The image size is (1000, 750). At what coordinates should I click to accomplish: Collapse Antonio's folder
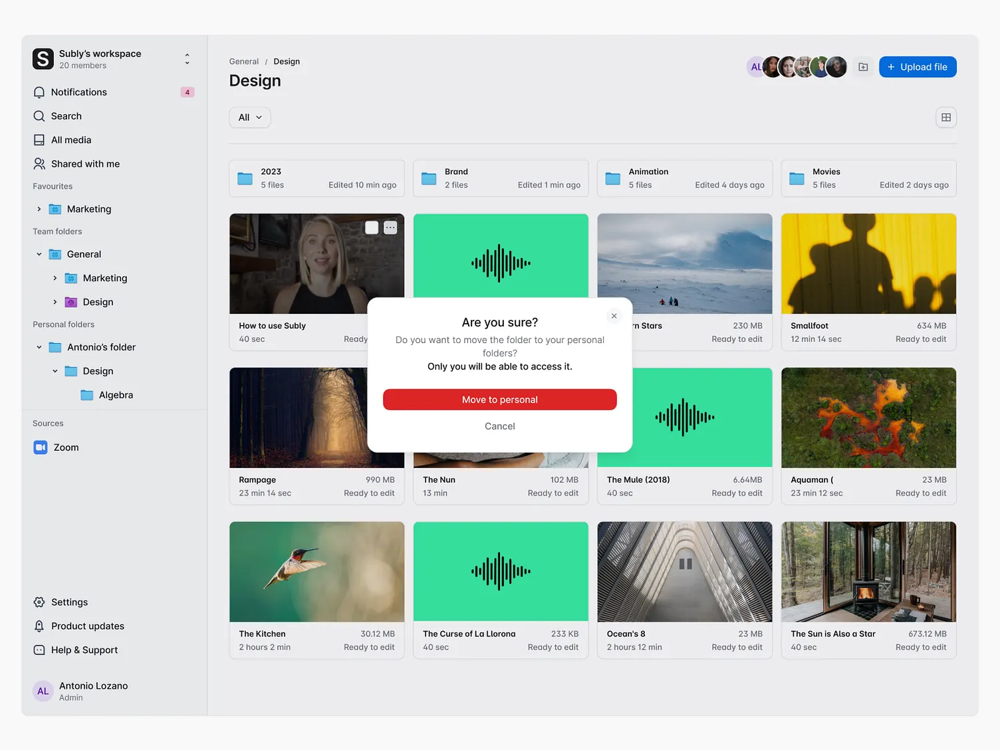click(39, 348)
